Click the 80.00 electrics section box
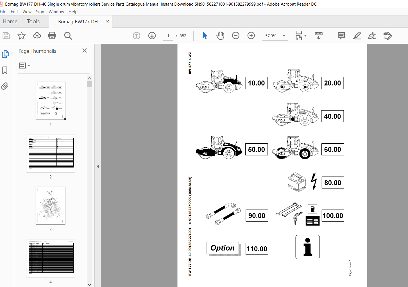This screenshot has width=408, height=287. [x=333, y=183]
